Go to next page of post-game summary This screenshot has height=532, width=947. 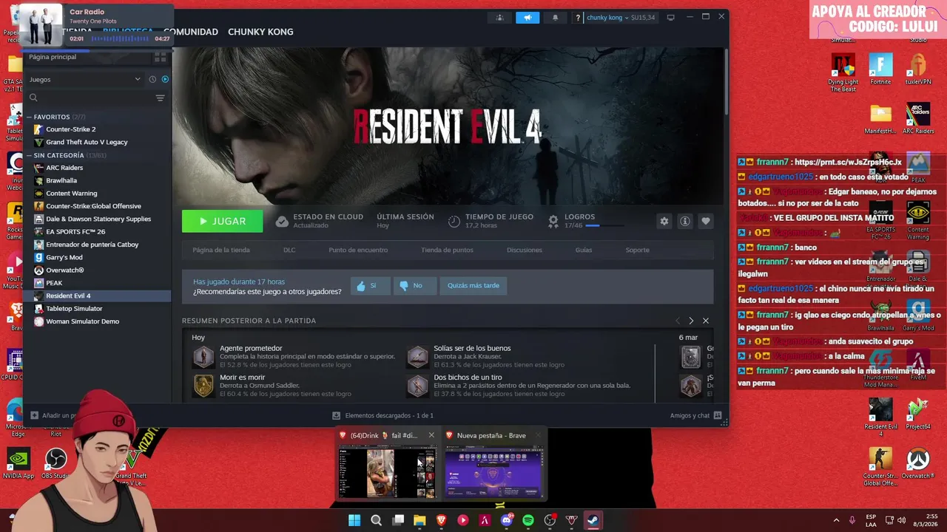pos(691,321)
